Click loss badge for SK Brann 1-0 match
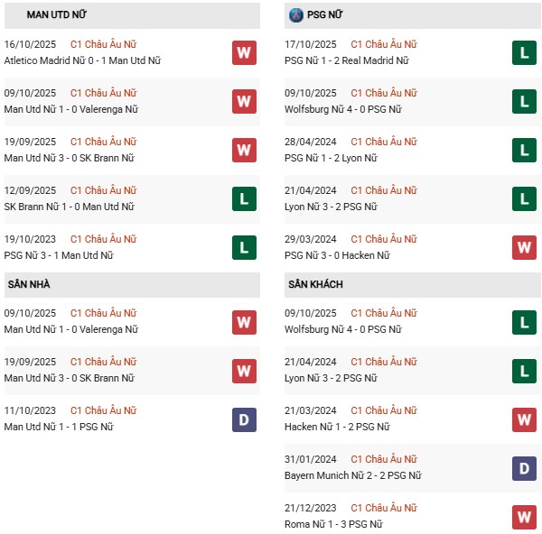Screen dimensions: 542x534 click(x=244, y=198)
